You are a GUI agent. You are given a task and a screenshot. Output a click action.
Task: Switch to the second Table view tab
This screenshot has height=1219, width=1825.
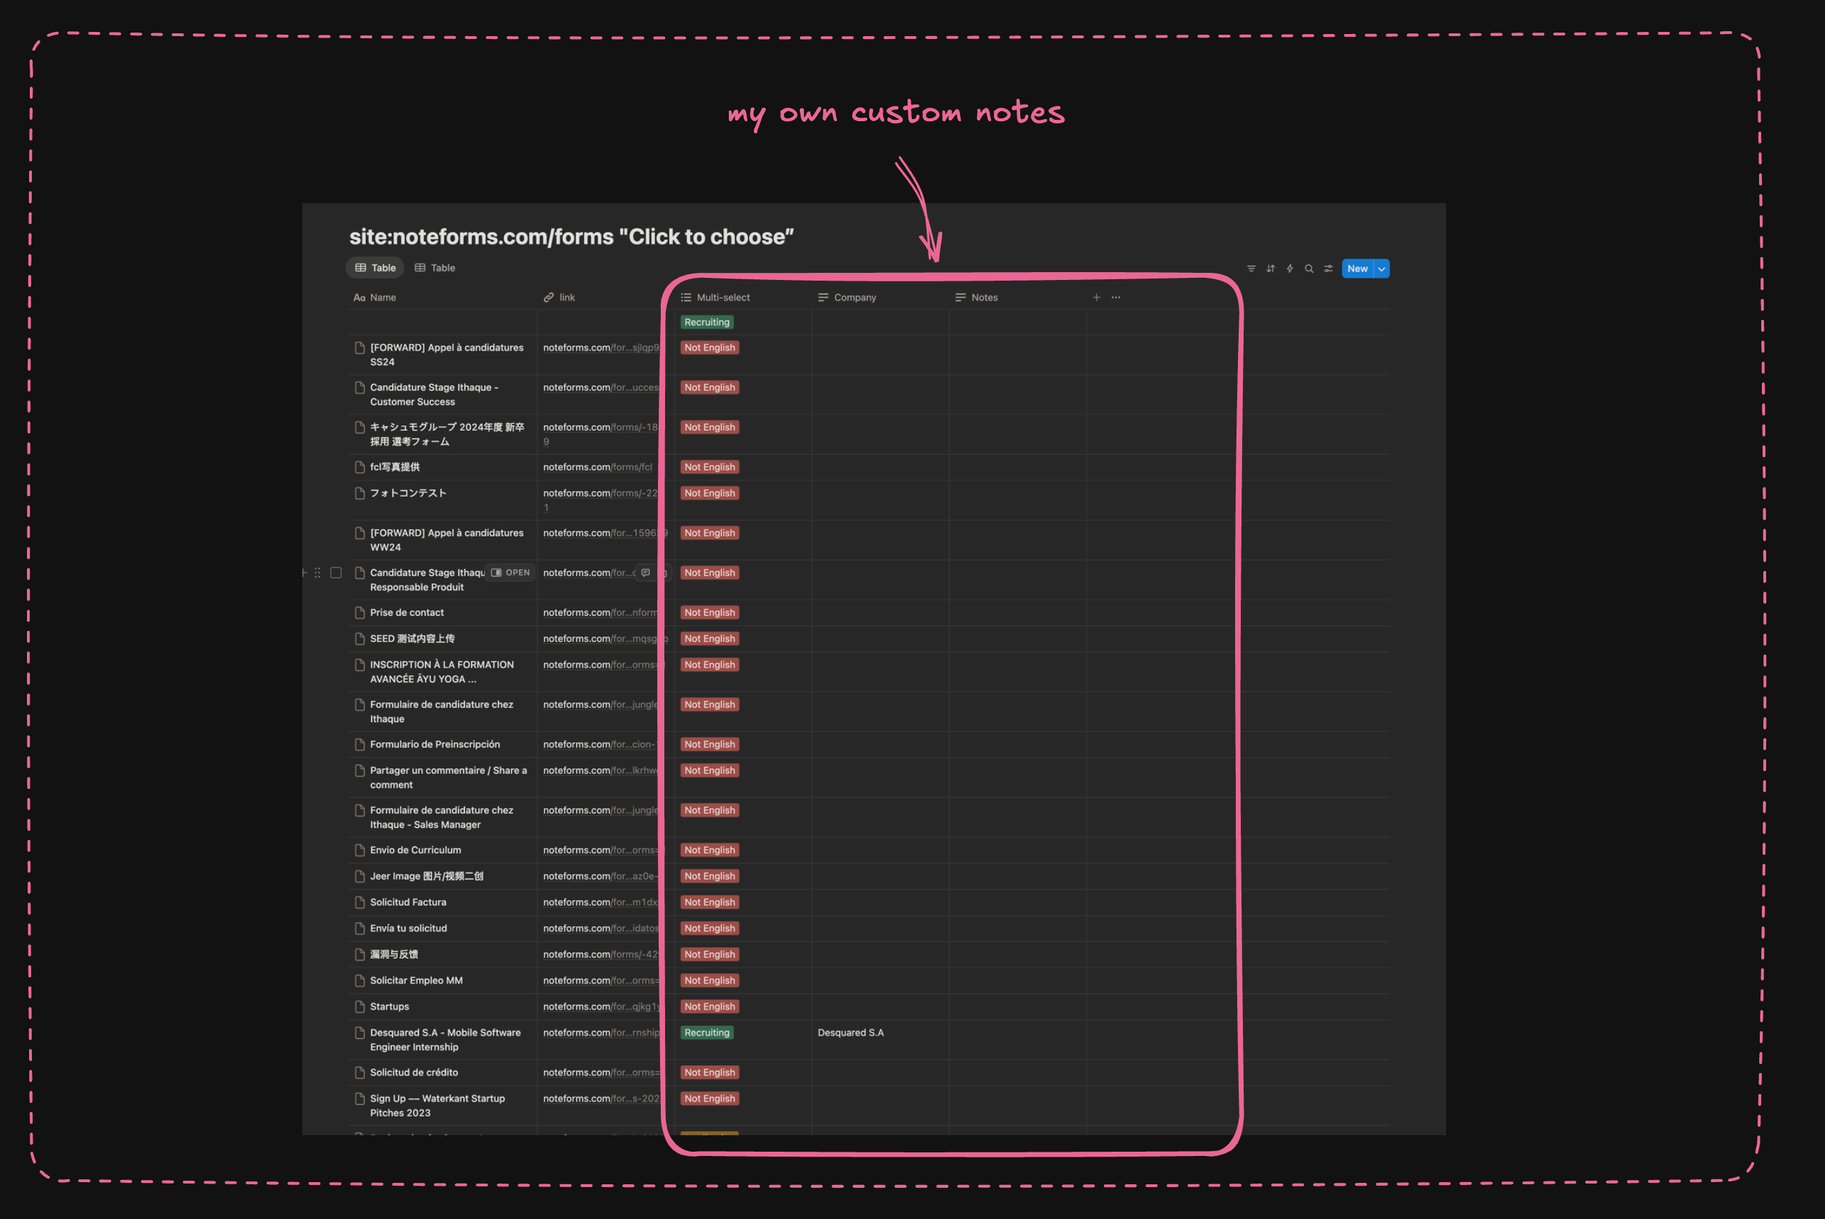pos(434,267)
